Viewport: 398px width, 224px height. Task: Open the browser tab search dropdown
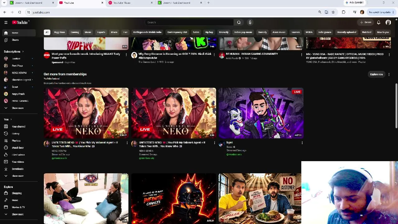[4, 3]
